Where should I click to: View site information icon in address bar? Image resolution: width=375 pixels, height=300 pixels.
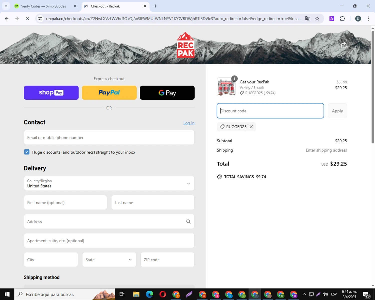click(40, 18)
